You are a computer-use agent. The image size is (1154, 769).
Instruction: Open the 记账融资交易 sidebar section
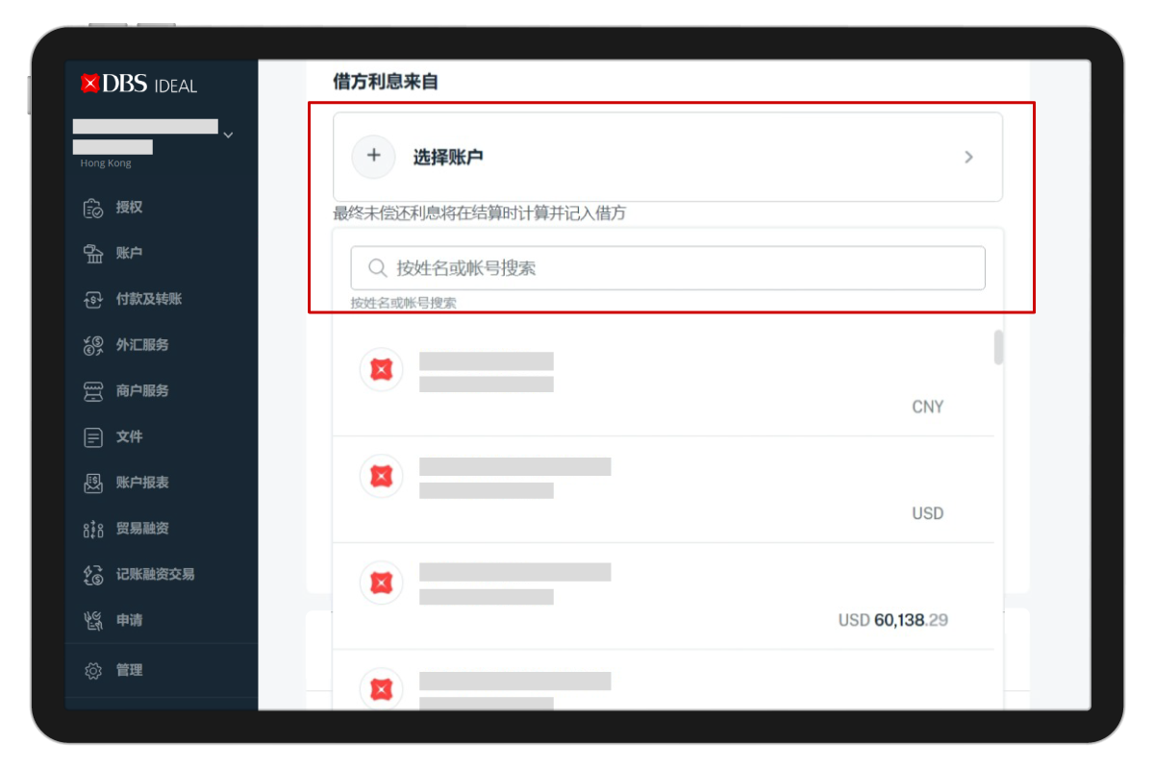(154, 575)
